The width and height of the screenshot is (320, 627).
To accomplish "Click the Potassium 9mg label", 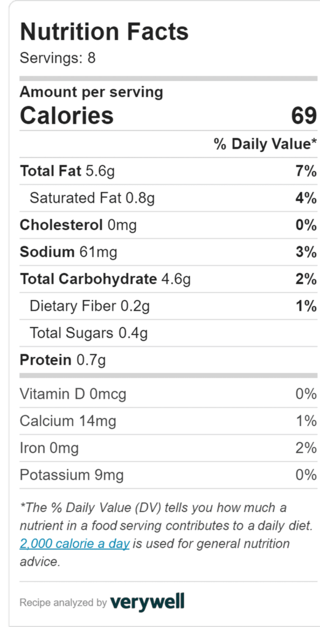I will tap(72, 475).
